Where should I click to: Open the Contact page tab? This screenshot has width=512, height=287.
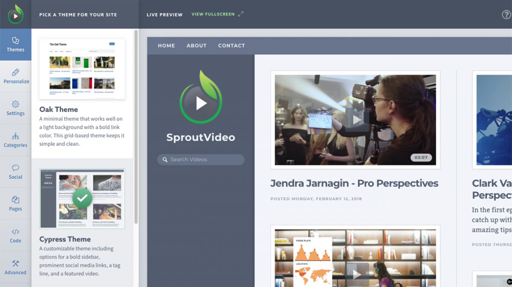pos(231,46)
